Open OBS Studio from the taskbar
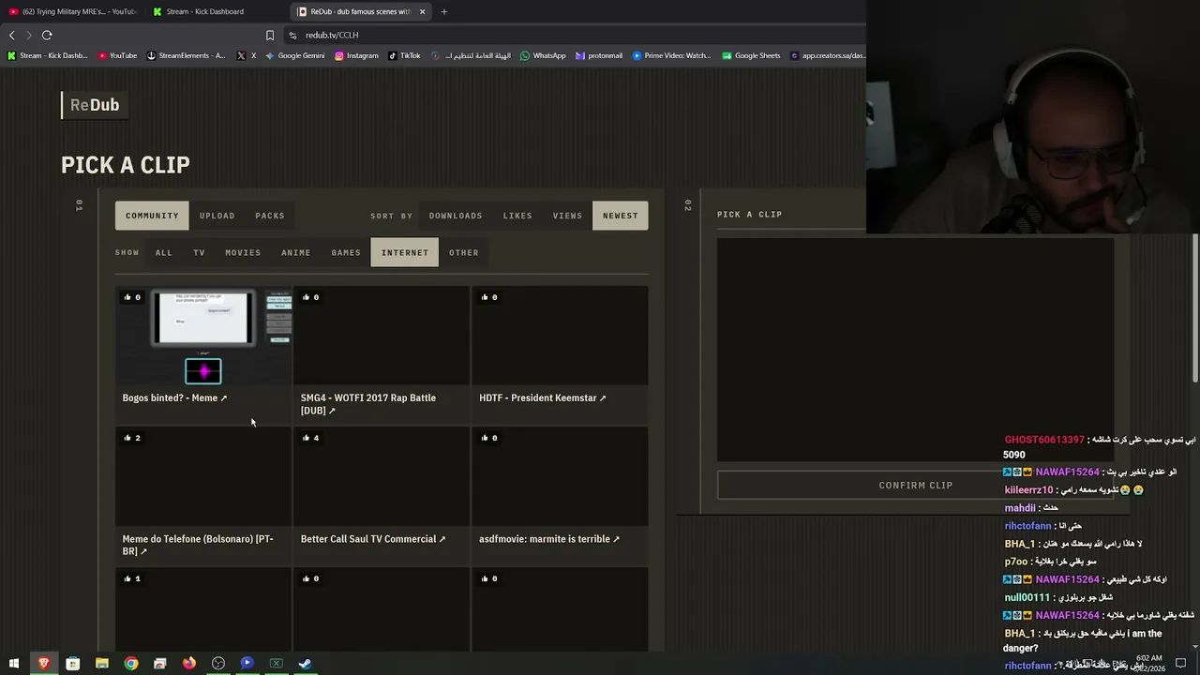Image resolution: width=1200 pixels, height=675 pixels. coord(217,664)
